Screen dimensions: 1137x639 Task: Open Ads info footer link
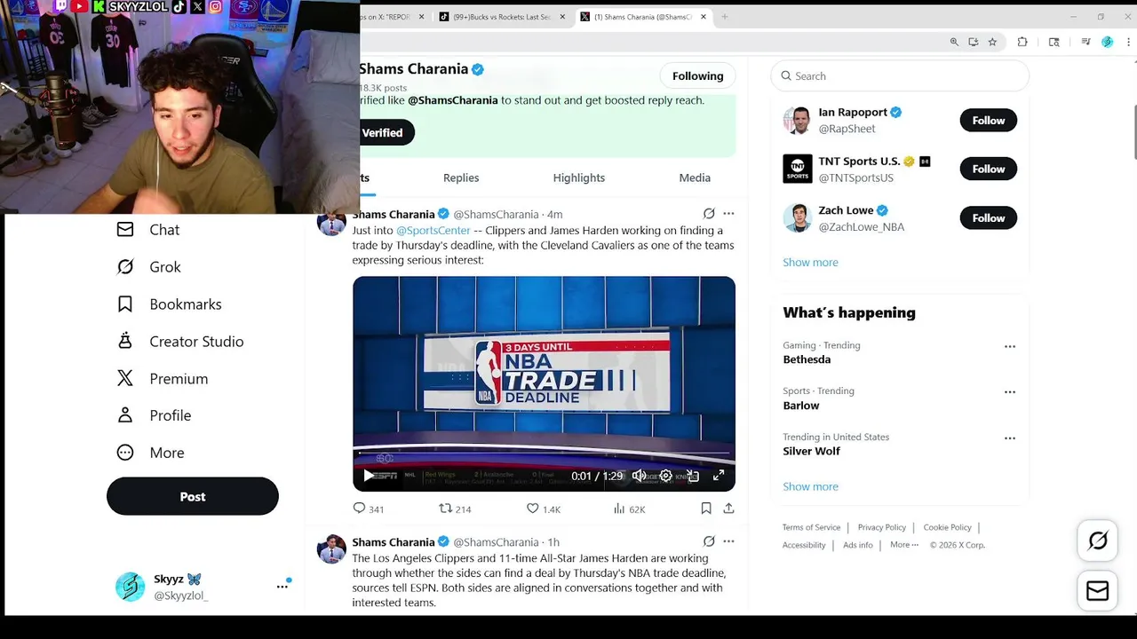[858, 545]
